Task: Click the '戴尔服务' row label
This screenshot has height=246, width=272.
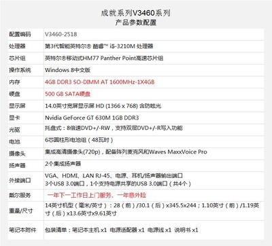Action: (20, 195)
